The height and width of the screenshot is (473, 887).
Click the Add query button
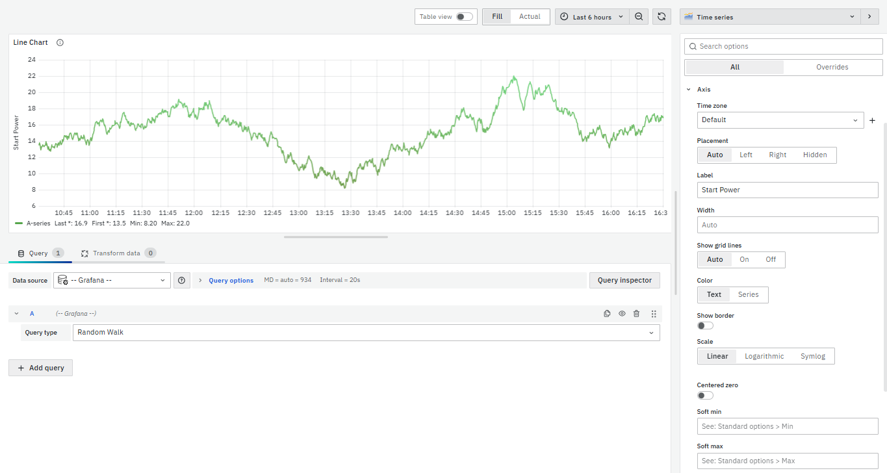click(x=41, y=368)
